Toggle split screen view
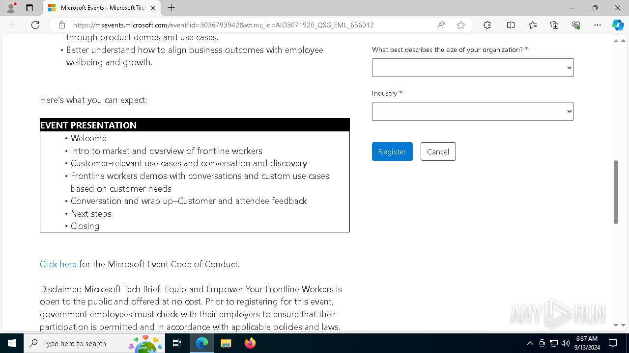Screen dimensions: 629x353 [x=511, y=25]
